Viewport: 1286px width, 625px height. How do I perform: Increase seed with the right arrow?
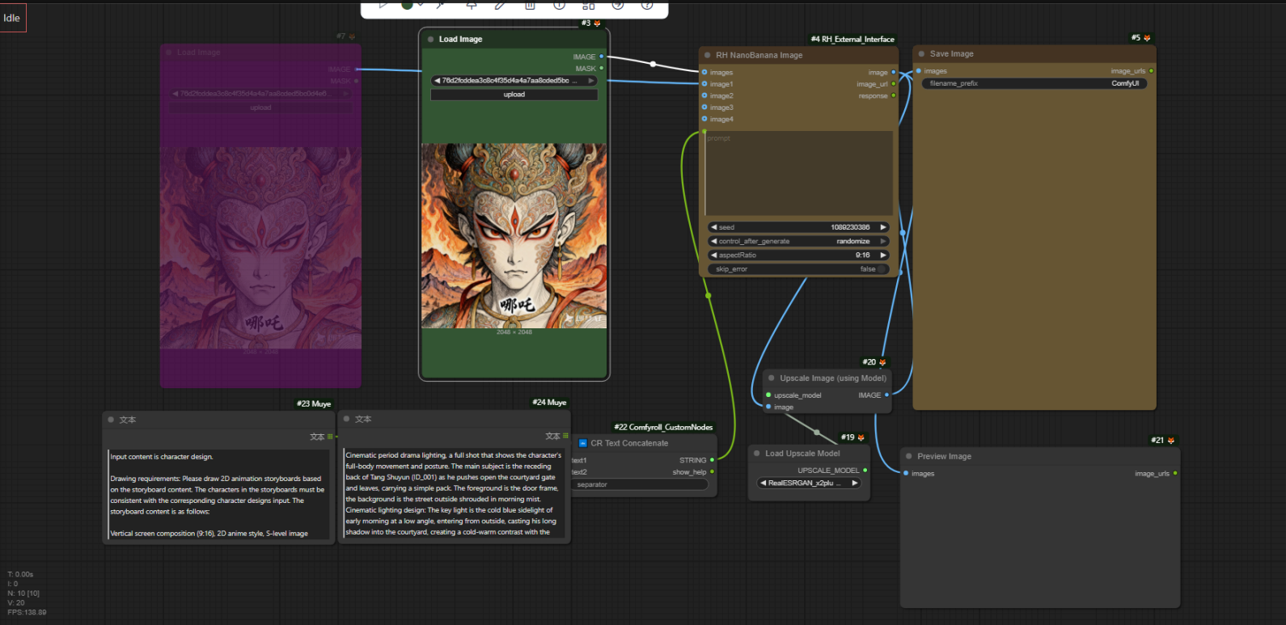(883, 227)
